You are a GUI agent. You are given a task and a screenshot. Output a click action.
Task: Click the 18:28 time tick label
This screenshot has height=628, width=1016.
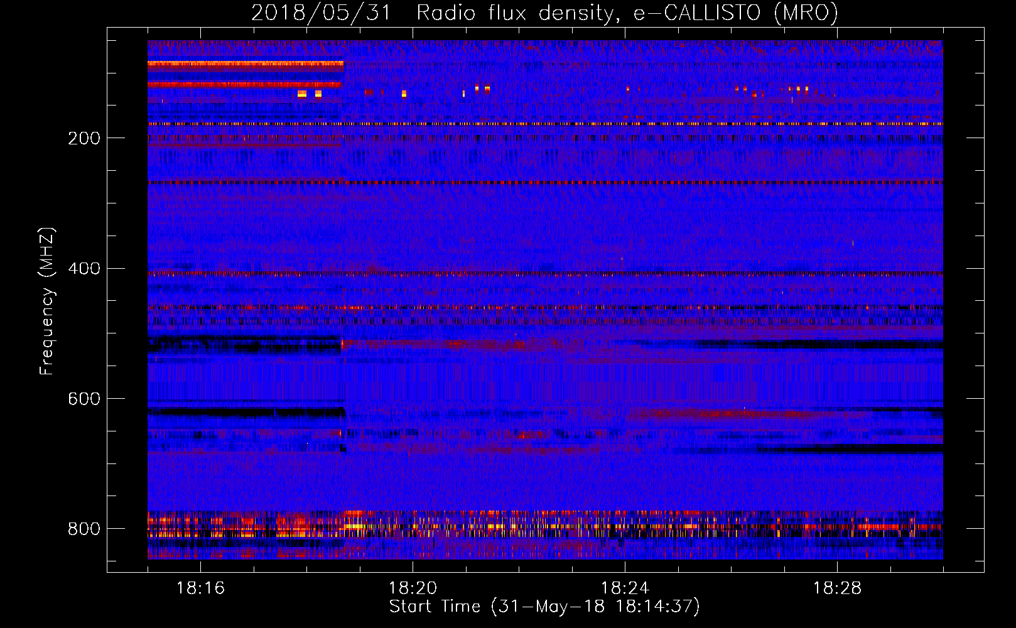tap(837, 588)
